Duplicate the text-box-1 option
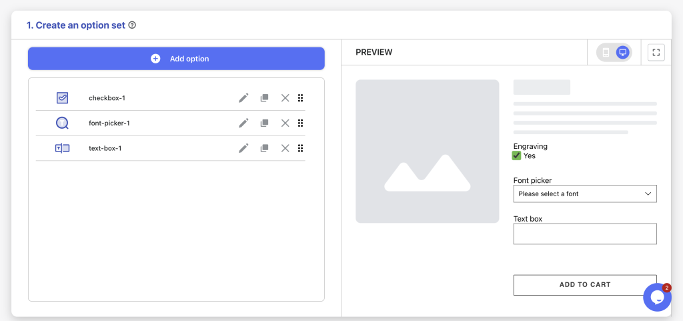Viewport: 683px width, 321px height. tap(264, 149)
